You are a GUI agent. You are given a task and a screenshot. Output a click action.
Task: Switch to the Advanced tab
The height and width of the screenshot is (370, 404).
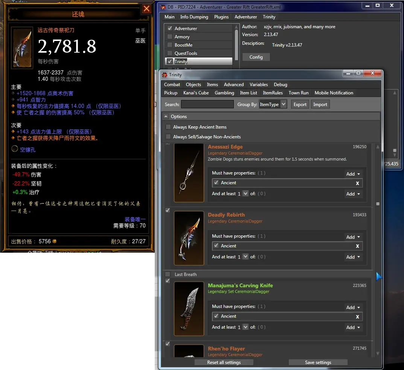coord(234,84)
